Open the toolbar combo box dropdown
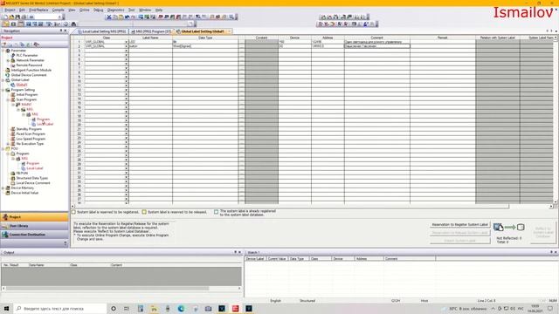This screenshot has width=559, height=314. pos(59,17)
